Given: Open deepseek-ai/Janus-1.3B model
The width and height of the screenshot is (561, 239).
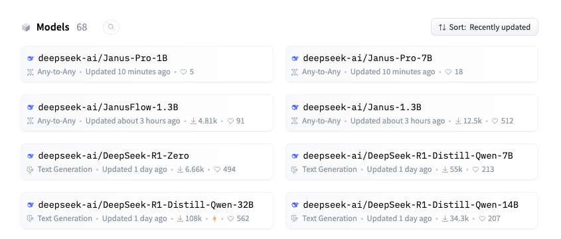Looking at the screenshot, I should [412, 113].
